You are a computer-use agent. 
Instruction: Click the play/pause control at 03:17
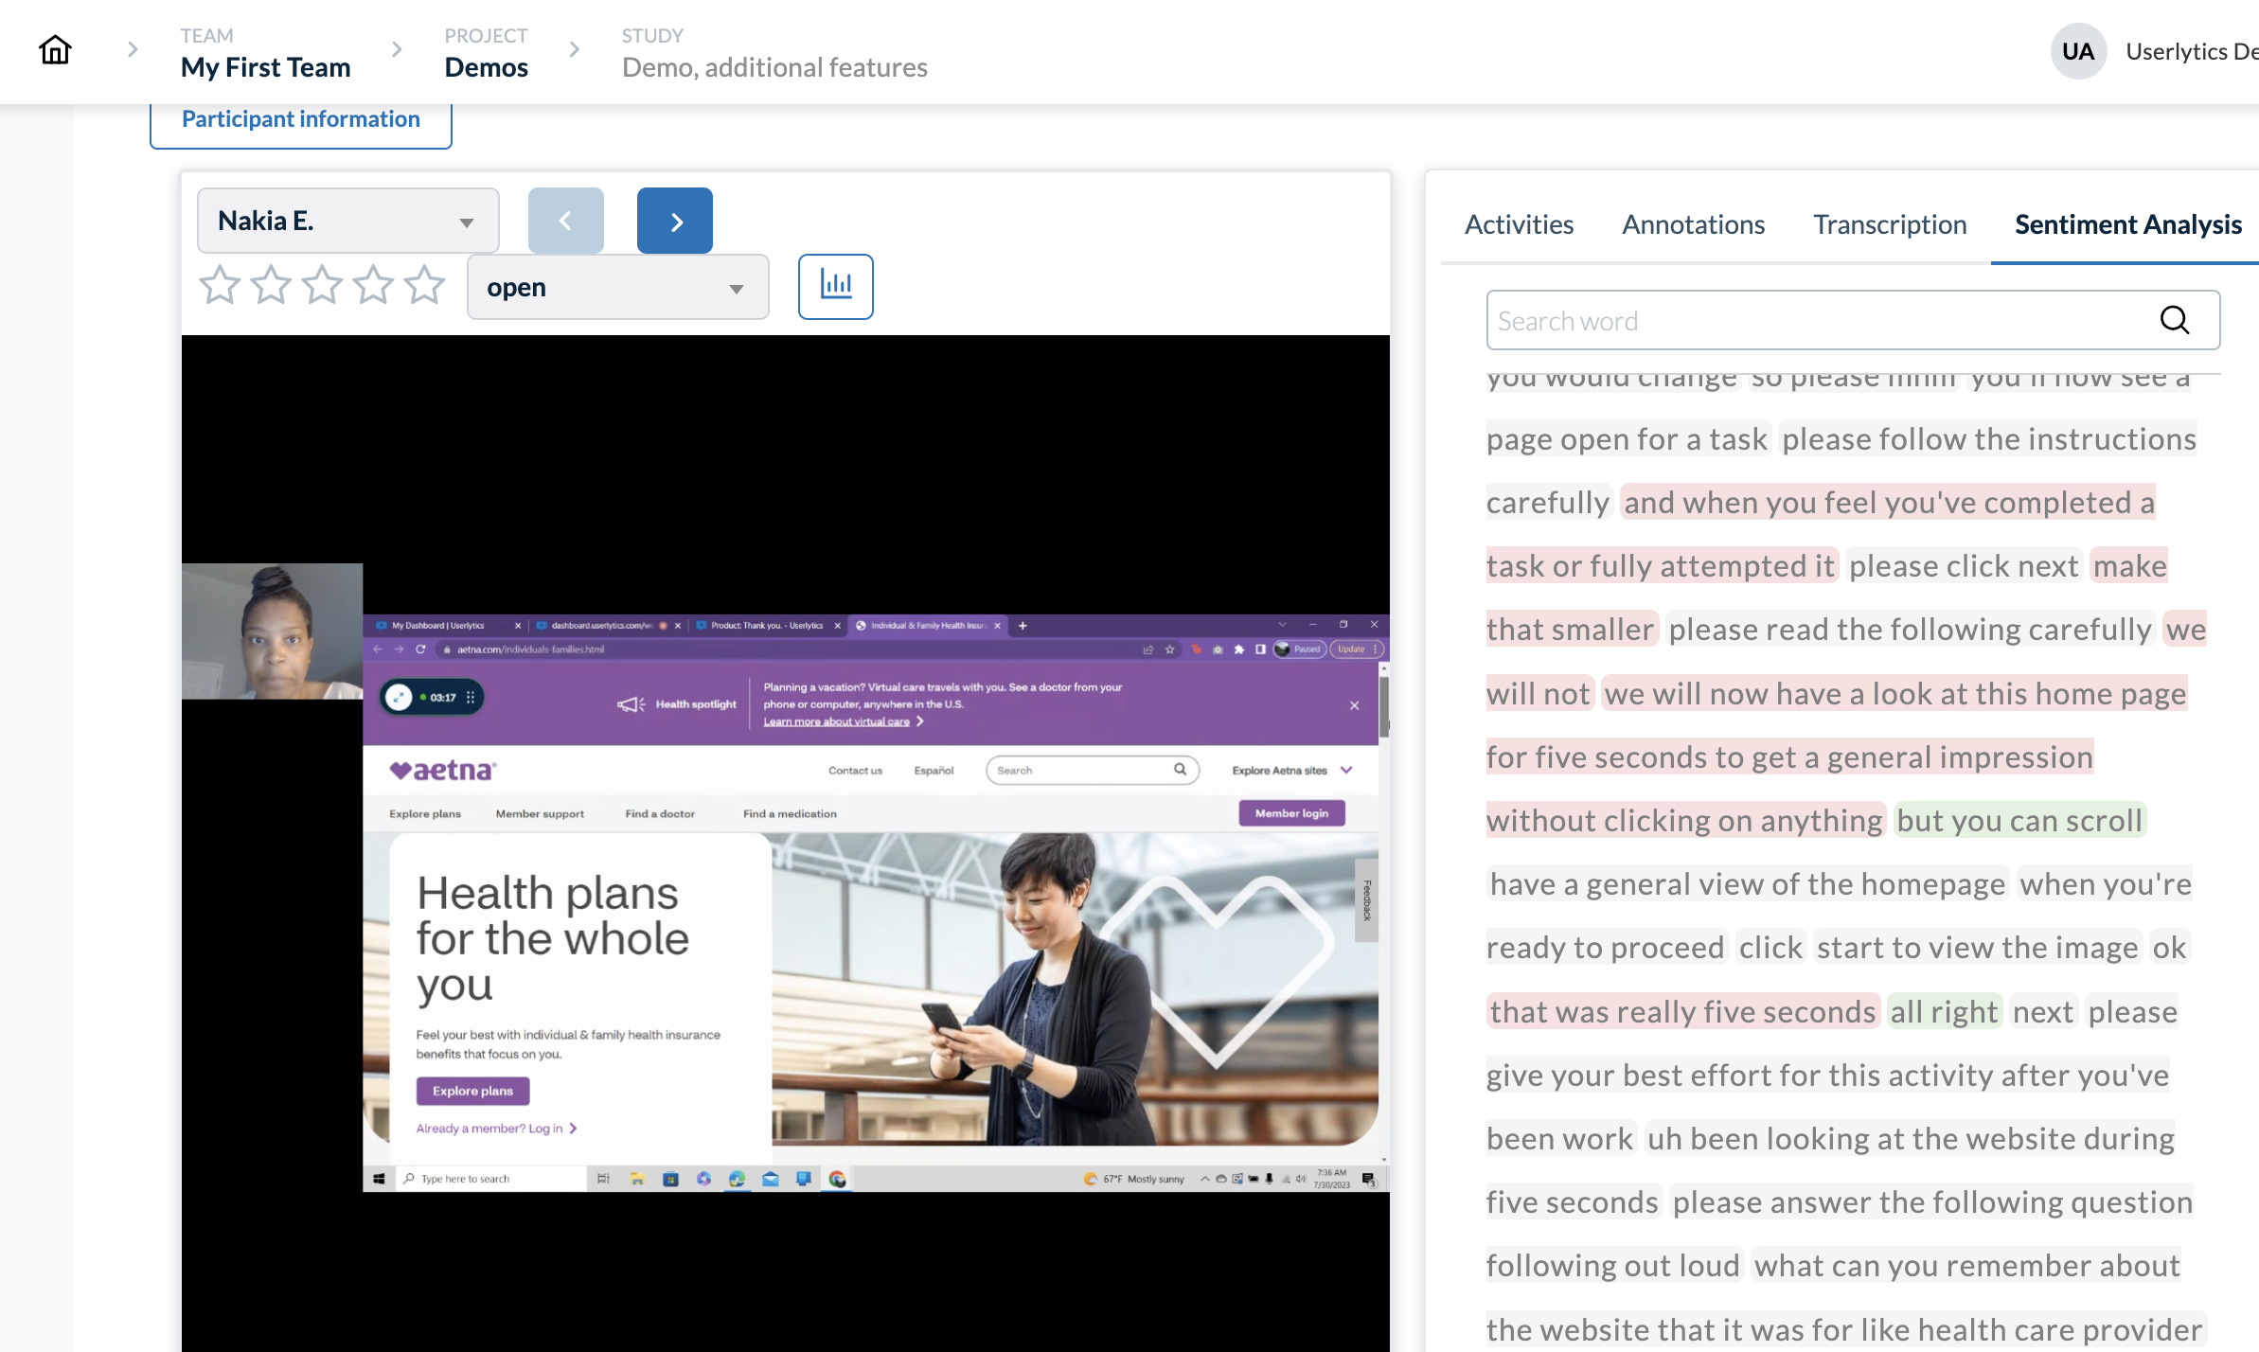click(x=399, y=697)
